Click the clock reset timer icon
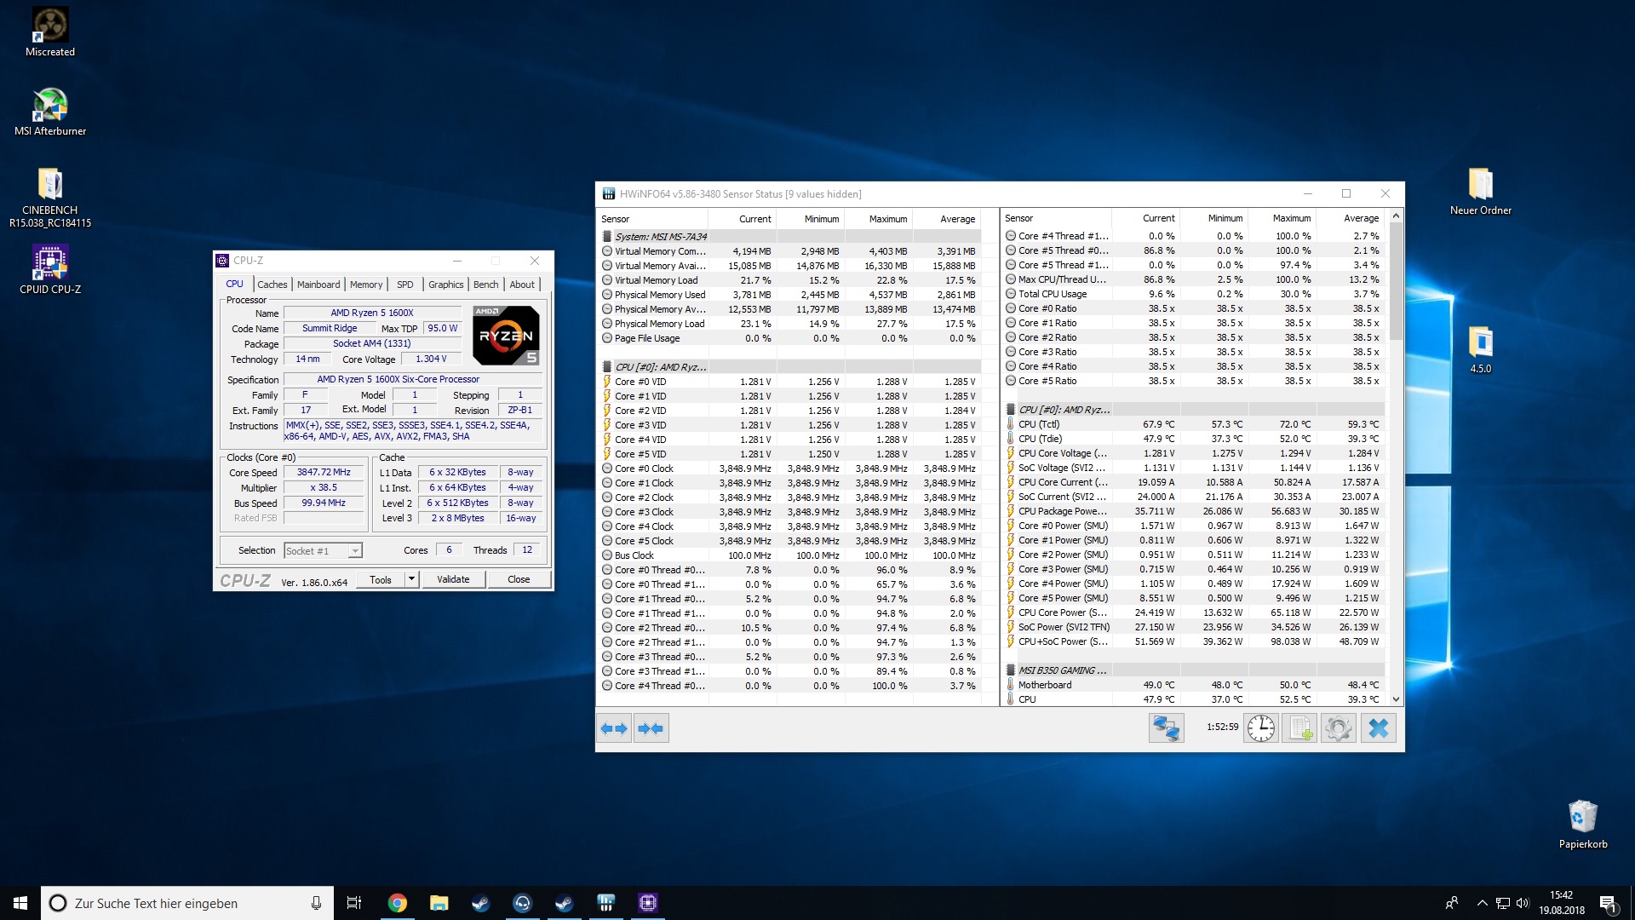Screen dimensions: 1635x920 point(1261,728)
